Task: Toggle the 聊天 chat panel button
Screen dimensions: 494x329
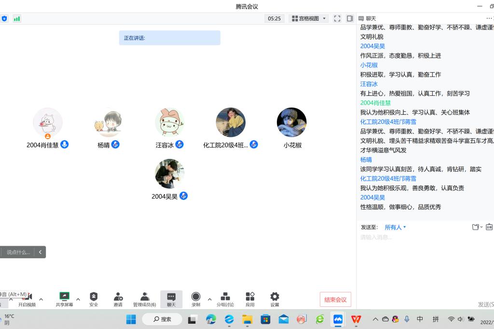Action: 171,299
